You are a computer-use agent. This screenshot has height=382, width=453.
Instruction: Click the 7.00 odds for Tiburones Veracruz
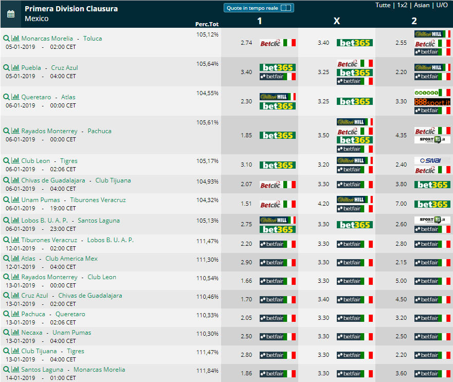click(x=401, y=204)
